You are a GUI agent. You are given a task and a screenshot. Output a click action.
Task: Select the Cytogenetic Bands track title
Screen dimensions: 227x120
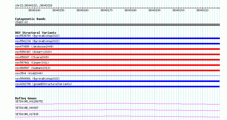pos(30,19)
